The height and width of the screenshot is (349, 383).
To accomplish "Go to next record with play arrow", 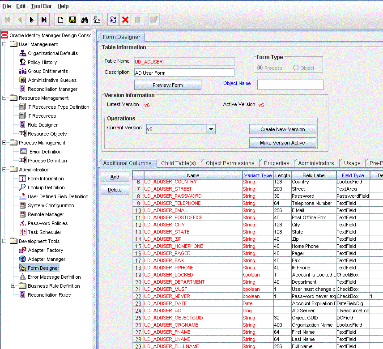I will click(31, 20).
